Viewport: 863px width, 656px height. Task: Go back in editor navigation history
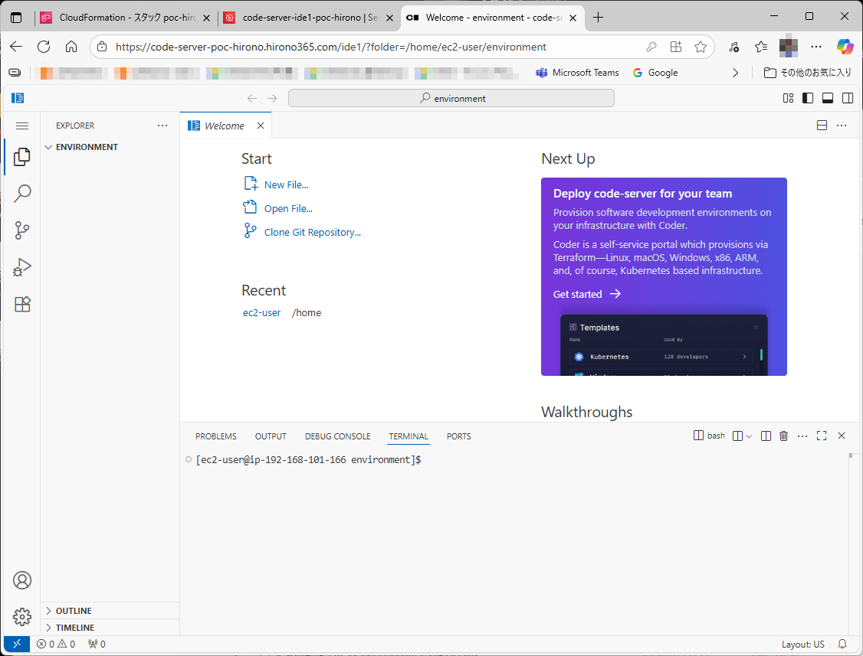point(252,98)
